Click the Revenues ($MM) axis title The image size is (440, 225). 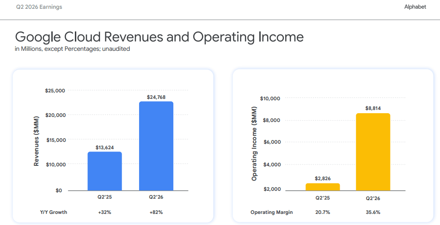pyautogui.click(x=36, y=141)
